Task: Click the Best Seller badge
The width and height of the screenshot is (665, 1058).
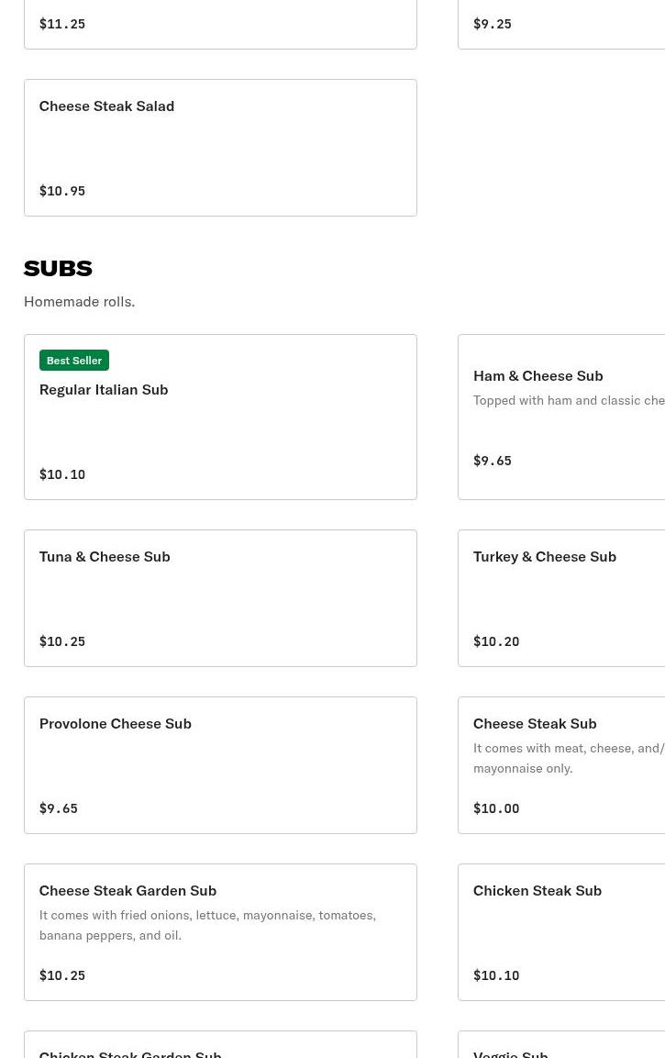Action: (74, 361)
